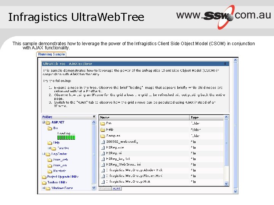Collapse the AJAX Explorer panel header chevron

[x=225, y=64]
